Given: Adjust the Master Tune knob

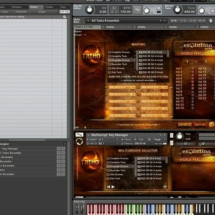Looking at the screenshot, I should (177, 10).
